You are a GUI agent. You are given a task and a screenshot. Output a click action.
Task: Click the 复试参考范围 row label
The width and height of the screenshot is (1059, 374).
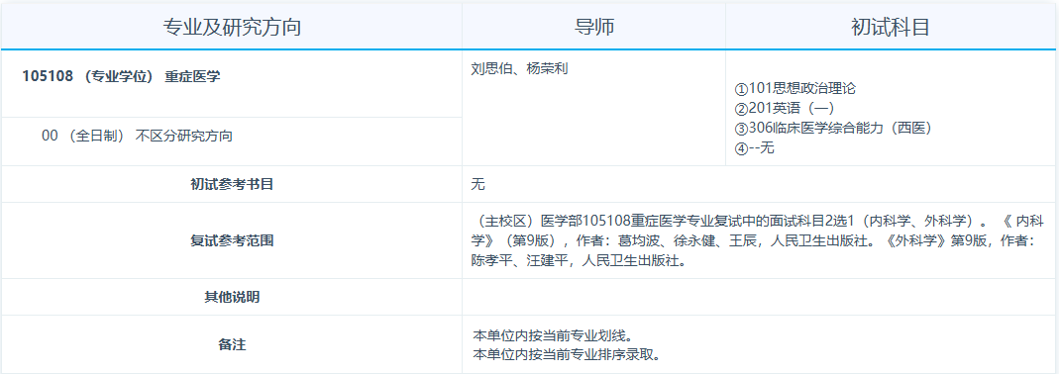232,240
